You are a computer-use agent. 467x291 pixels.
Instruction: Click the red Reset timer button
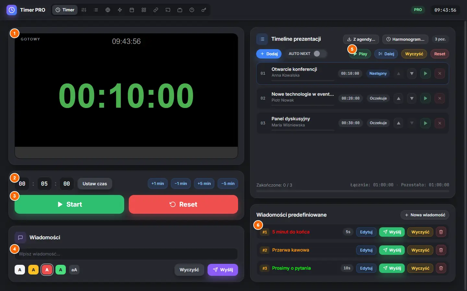pyautogui.click(x=183, y=204)
